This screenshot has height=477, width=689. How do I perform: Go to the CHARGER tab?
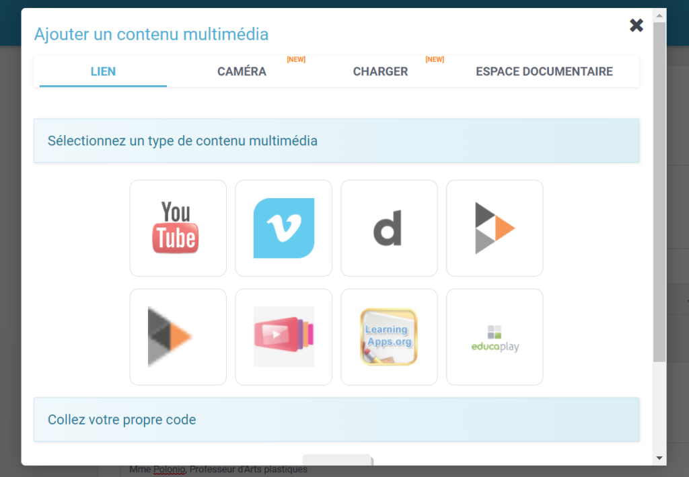pos(380,71)
